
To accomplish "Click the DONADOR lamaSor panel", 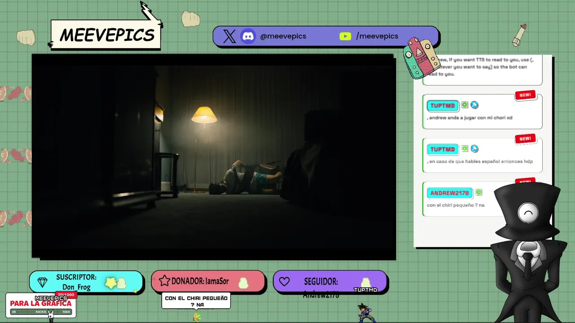I will tap(208, 282).
